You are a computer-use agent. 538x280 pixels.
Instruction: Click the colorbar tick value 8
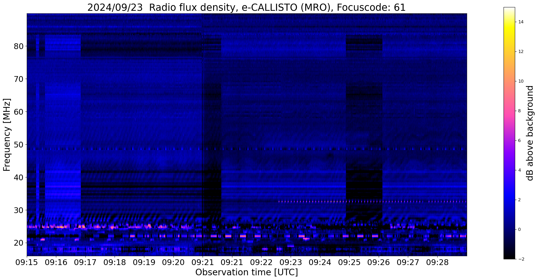click(519, 111)
